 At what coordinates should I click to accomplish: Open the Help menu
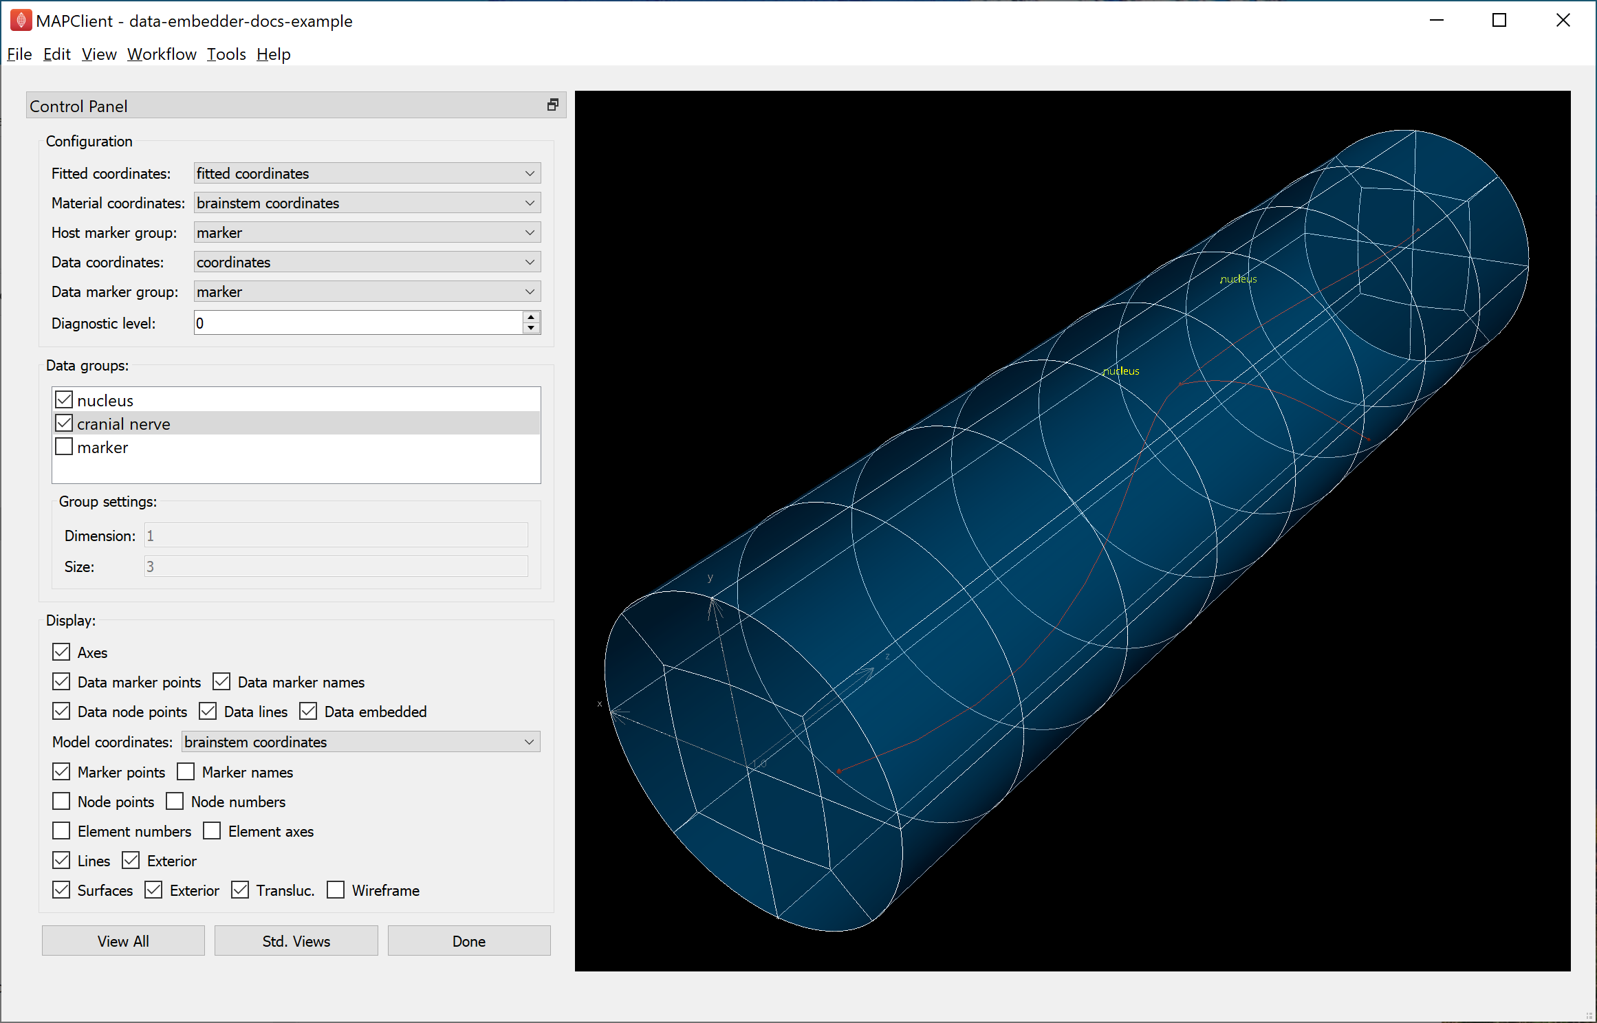273,54
